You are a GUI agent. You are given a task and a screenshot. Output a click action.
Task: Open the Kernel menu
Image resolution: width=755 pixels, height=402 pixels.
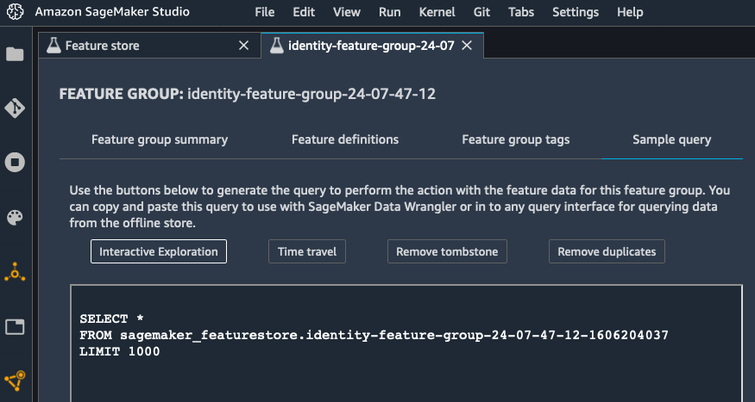(x=437, y=12)
